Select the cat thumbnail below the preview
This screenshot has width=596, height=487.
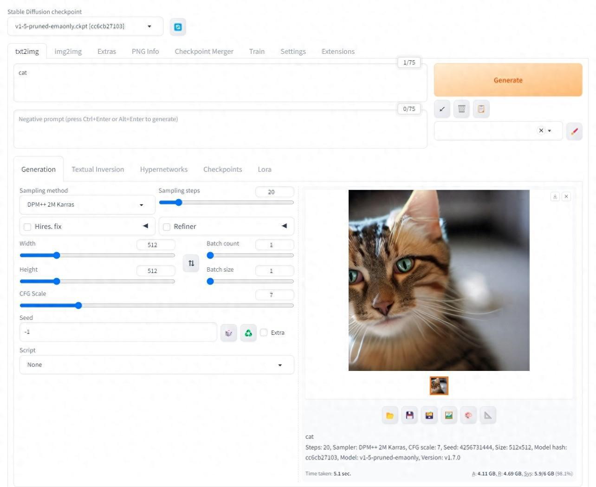pyautogui.click(x=439, y=386)
